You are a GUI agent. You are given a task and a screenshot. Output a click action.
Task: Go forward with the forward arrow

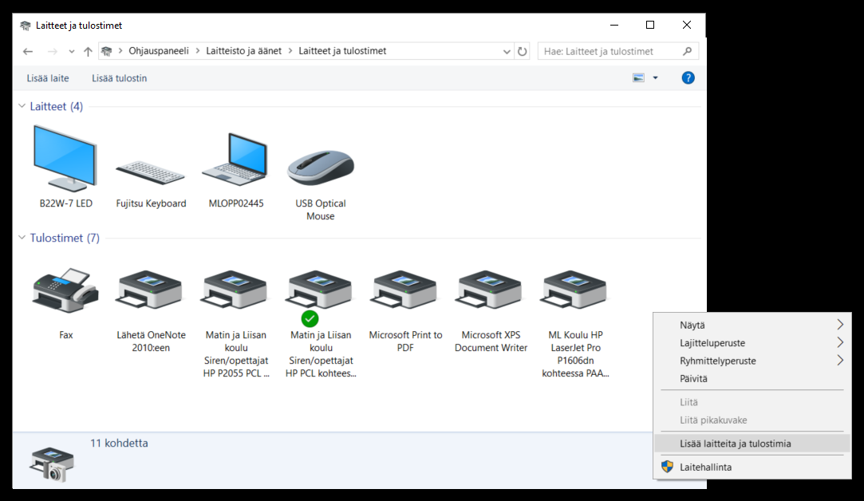tap(52, 51)
